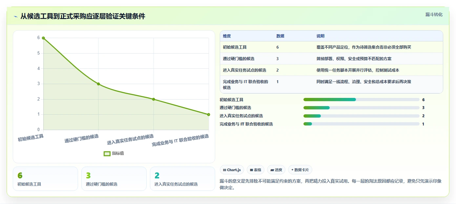Click the progress list label 进入真实任务试点的候选
The height and width of the screenshot is (204, 456).
tap(241, 116)
